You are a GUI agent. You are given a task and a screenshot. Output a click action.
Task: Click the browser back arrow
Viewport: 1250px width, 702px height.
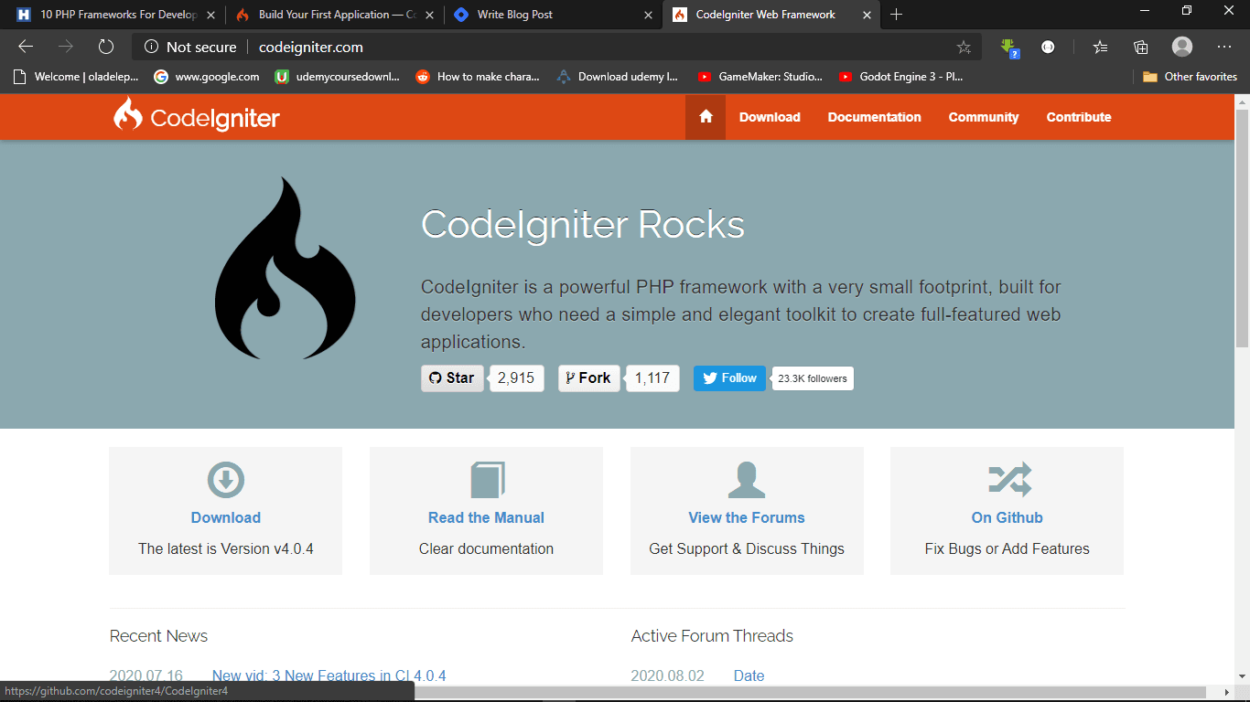pyautogui.click(x=26, y=47)
